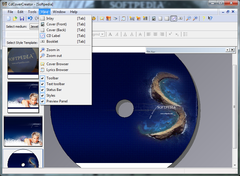Click the Zoom in magnifier toolbar icon
240x176 pixels.
point(195,18)
